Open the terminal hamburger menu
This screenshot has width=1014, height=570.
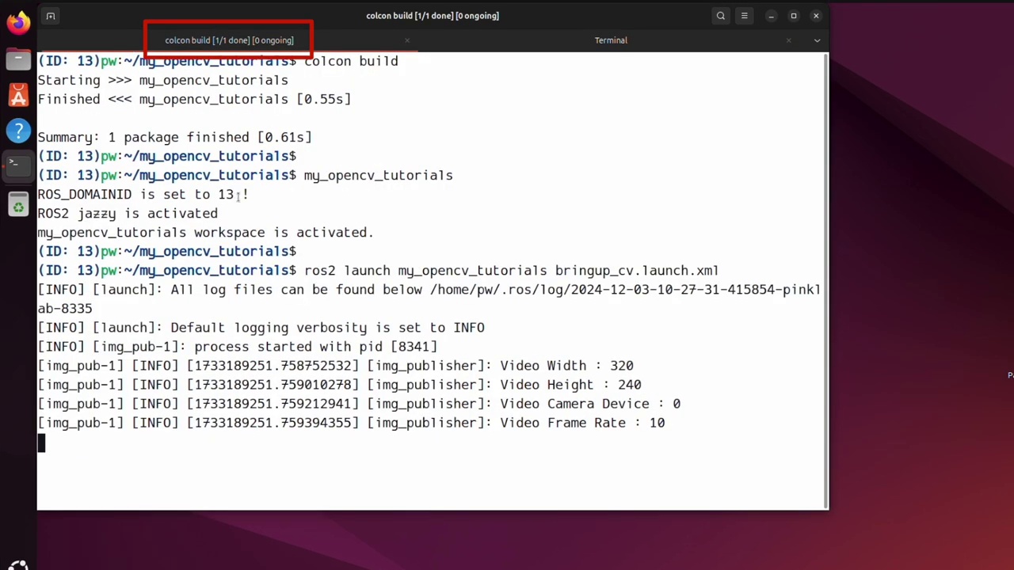coord(744,16)
